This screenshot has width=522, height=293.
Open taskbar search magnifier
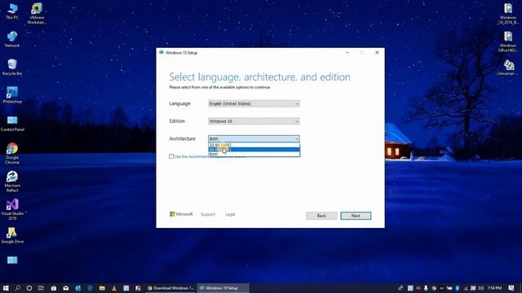pos(18,288)
